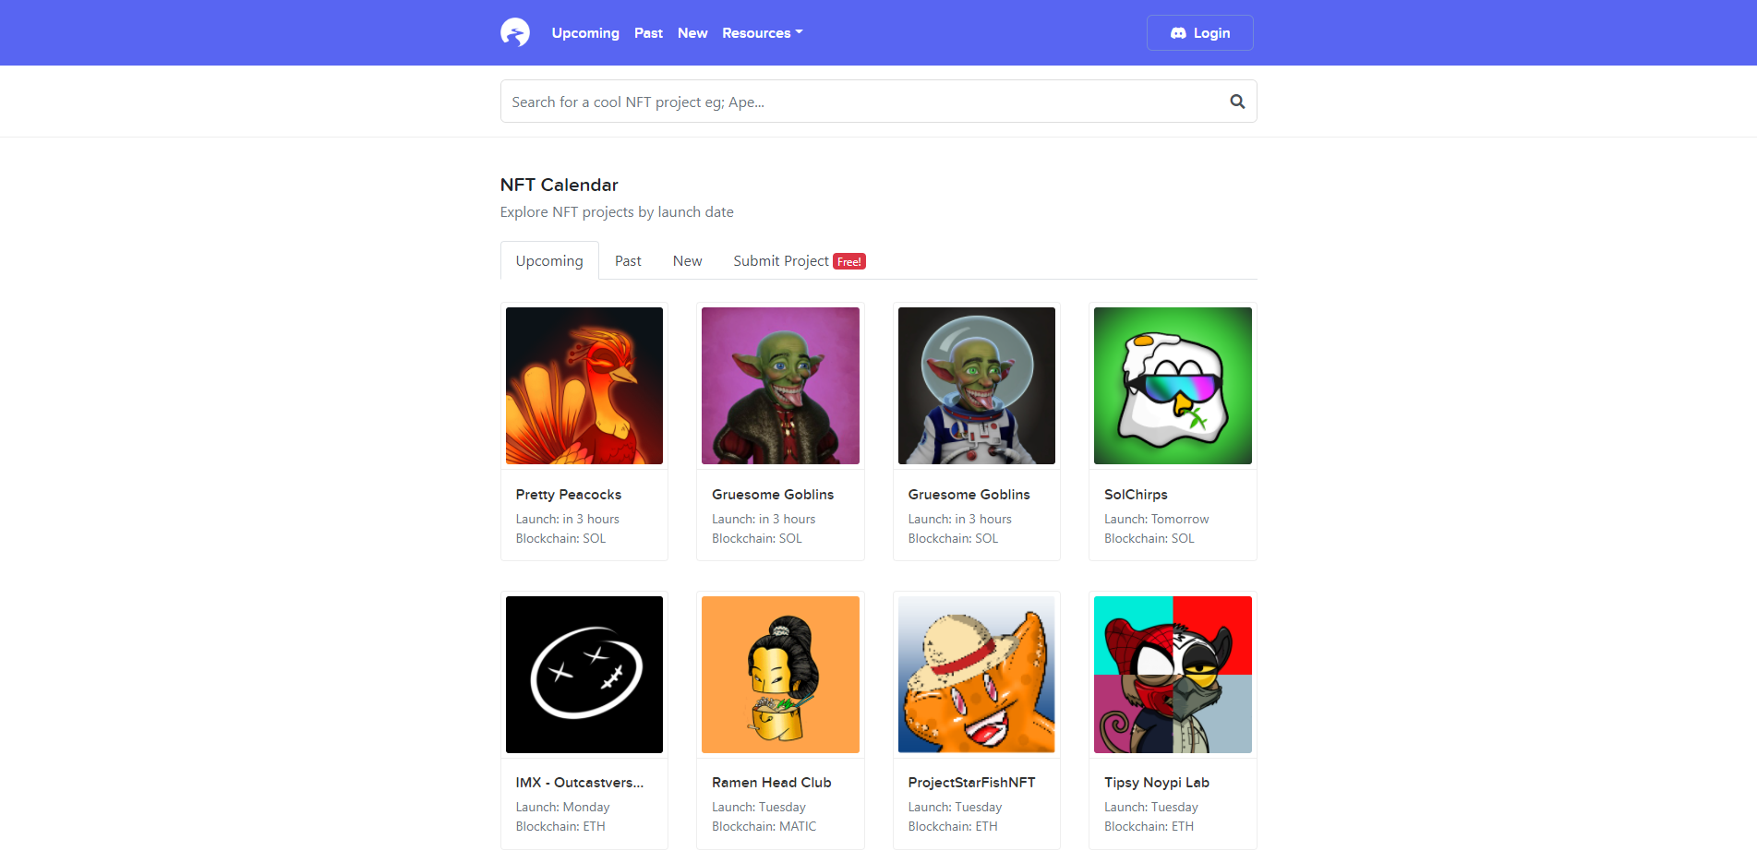
Task: Click inside the NFT project search field
Action: point(831,101)
